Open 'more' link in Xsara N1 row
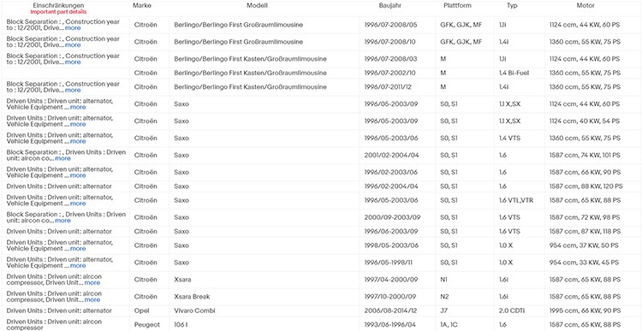This screenshot has height=331, width=642. point(92,283)
